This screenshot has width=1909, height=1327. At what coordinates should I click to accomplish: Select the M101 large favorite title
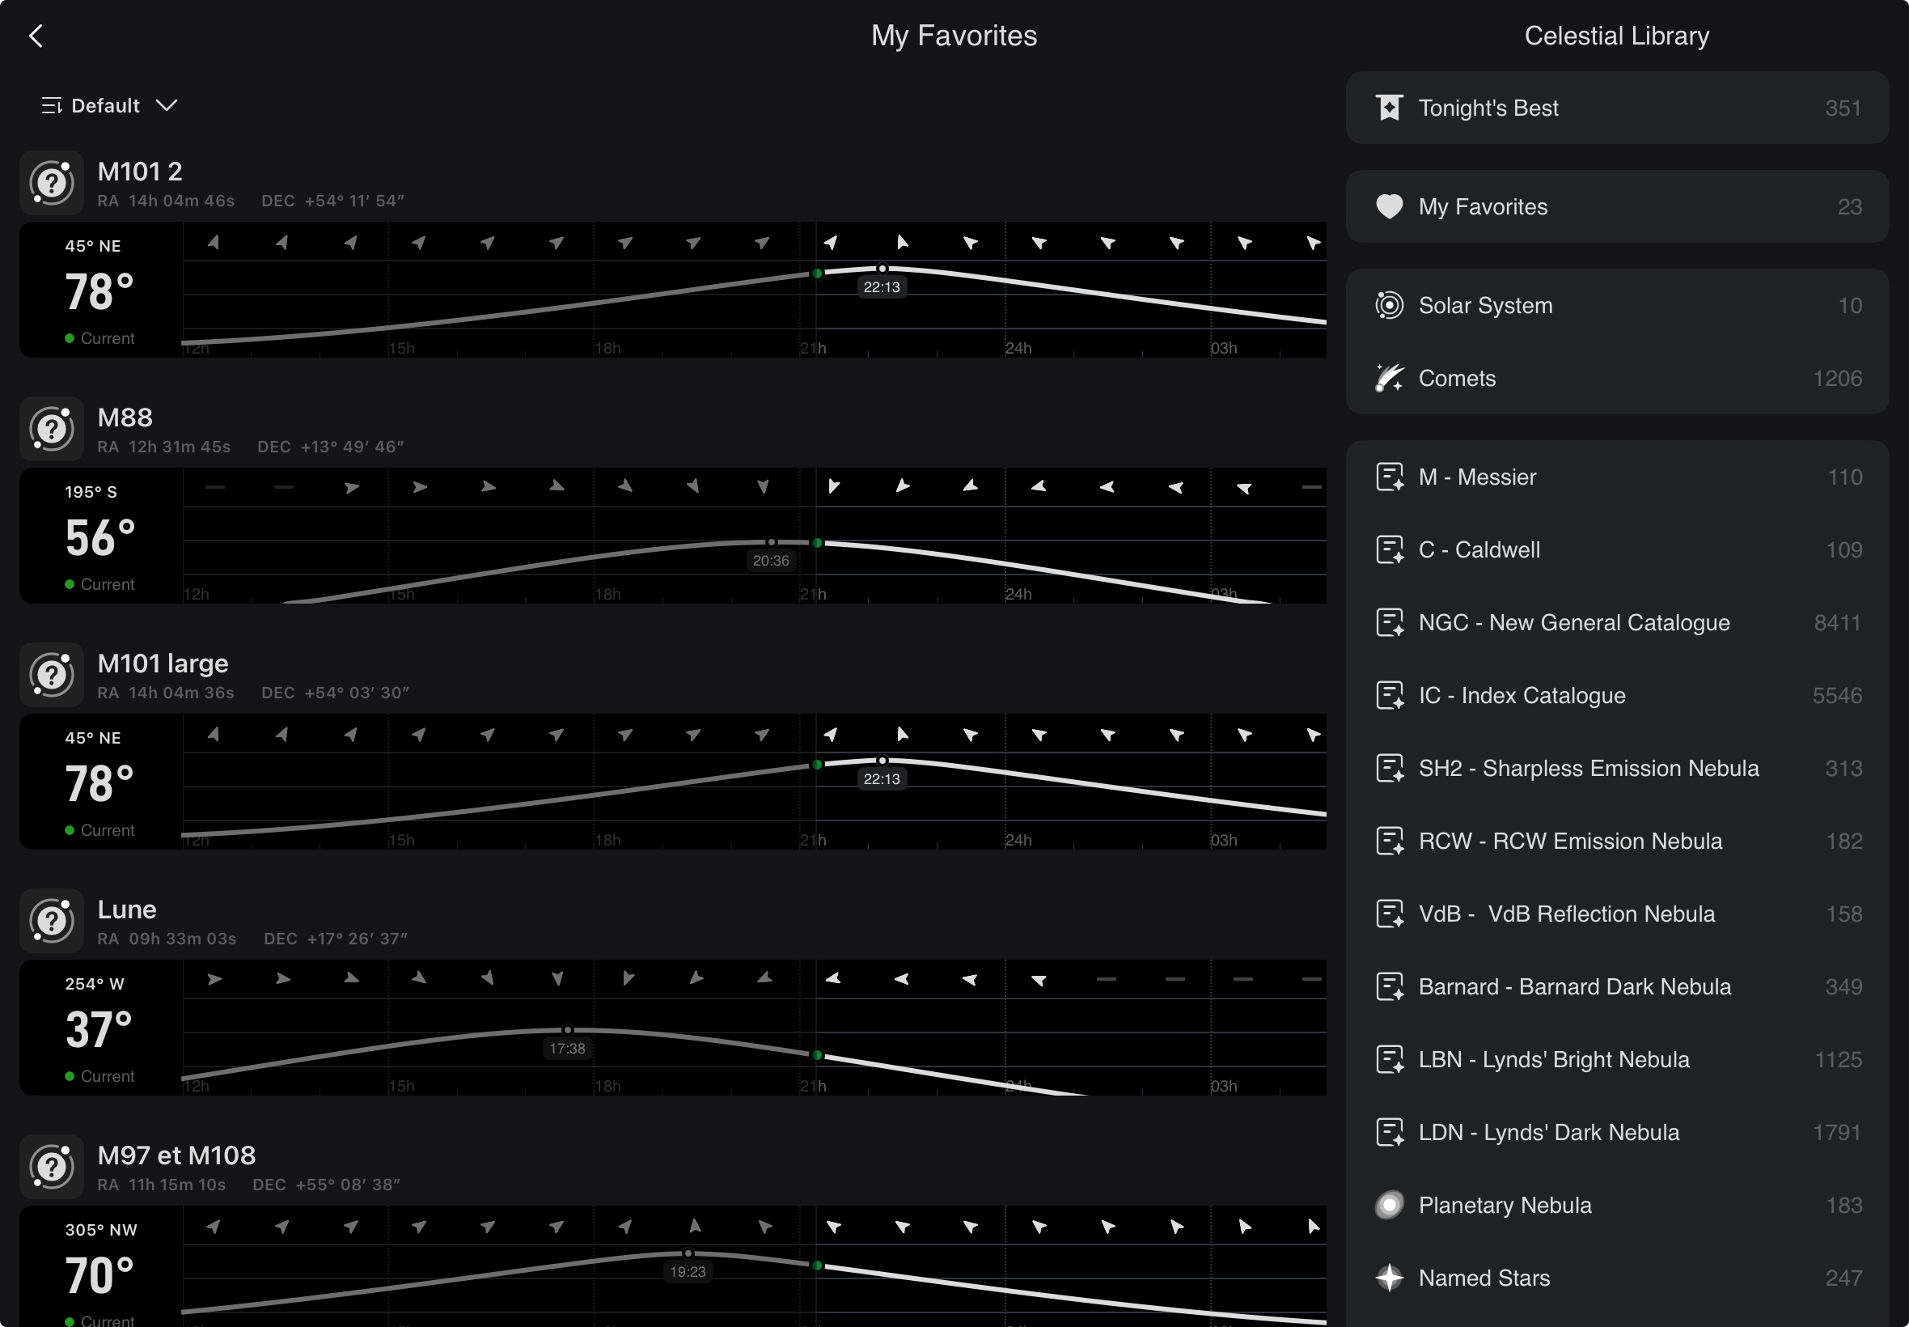(163, 663)
